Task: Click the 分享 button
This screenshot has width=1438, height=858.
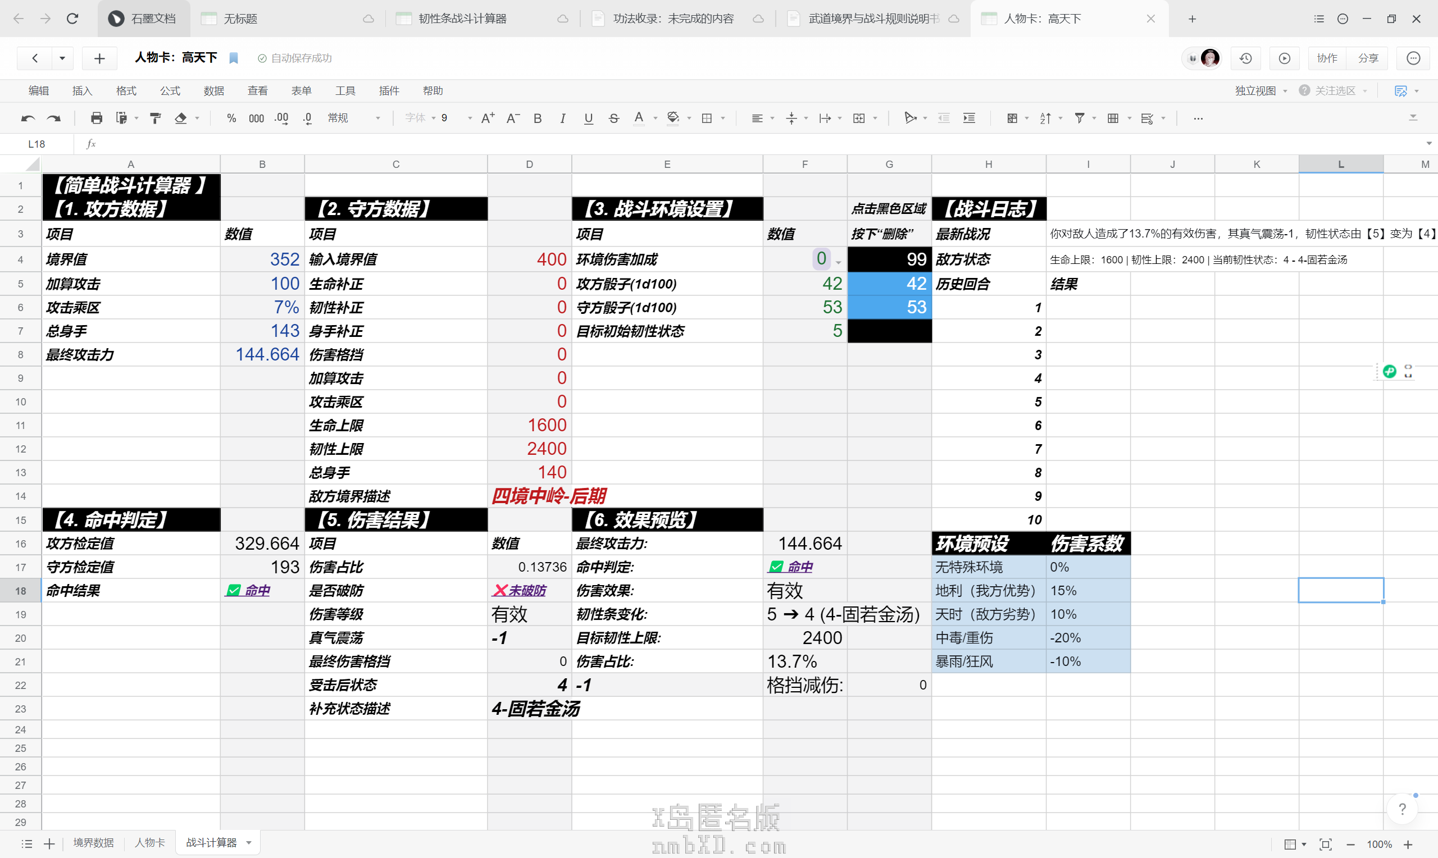Action: pyautogui.click(x=1367, y=58)
